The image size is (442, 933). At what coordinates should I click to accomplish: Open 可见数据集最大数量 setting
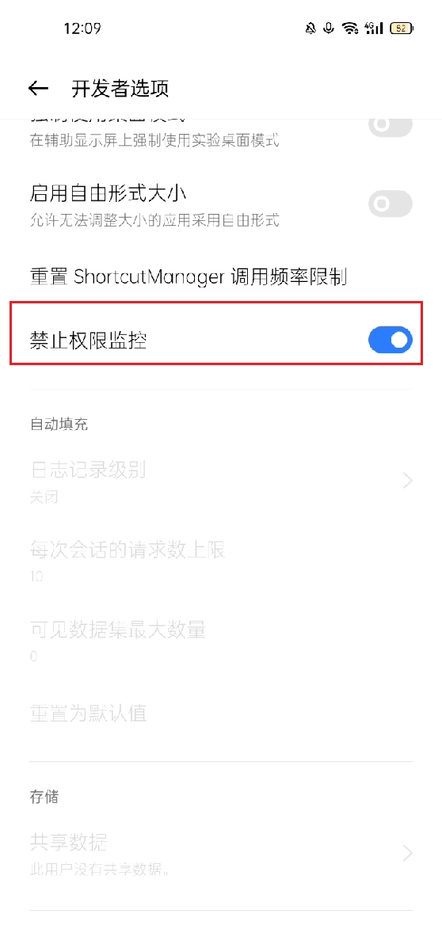pos(221,640)
